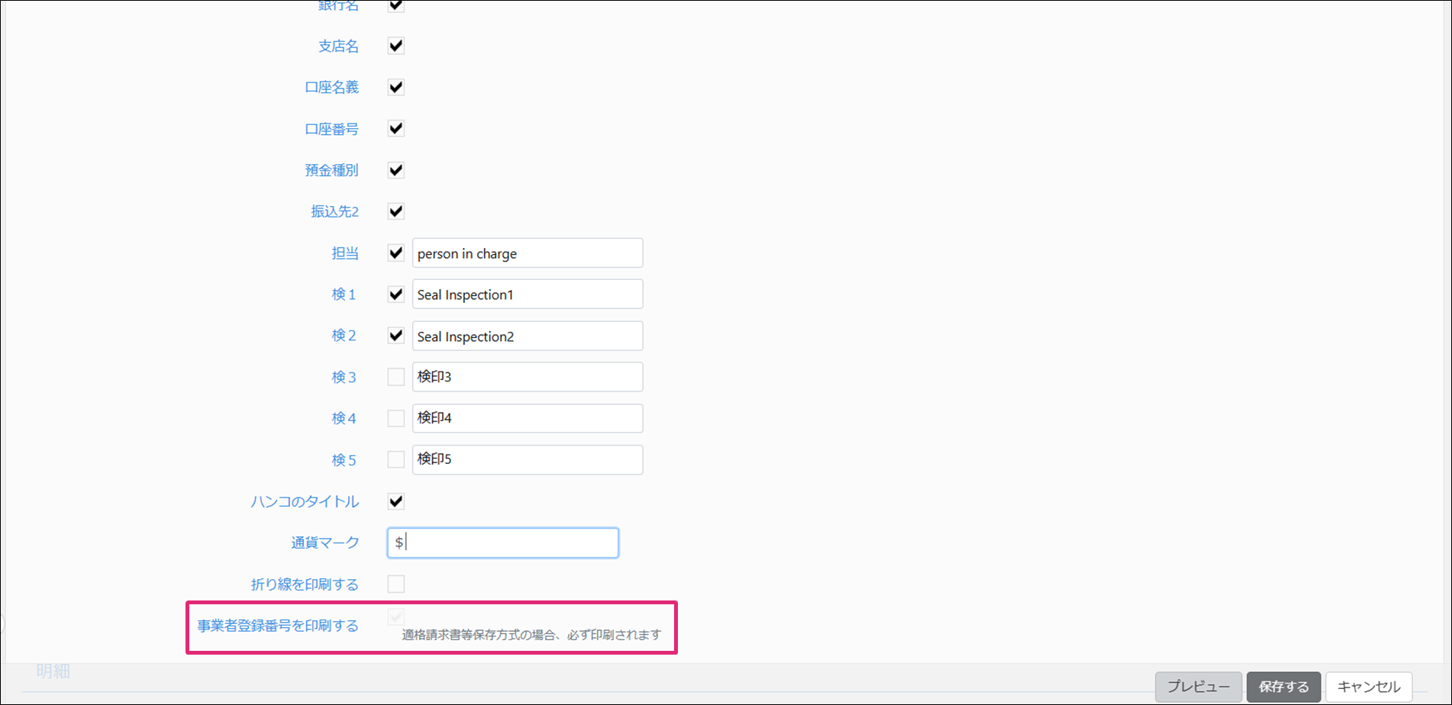Enable the 検3 checkbox
1452x705 pixels.
point(395,377)
